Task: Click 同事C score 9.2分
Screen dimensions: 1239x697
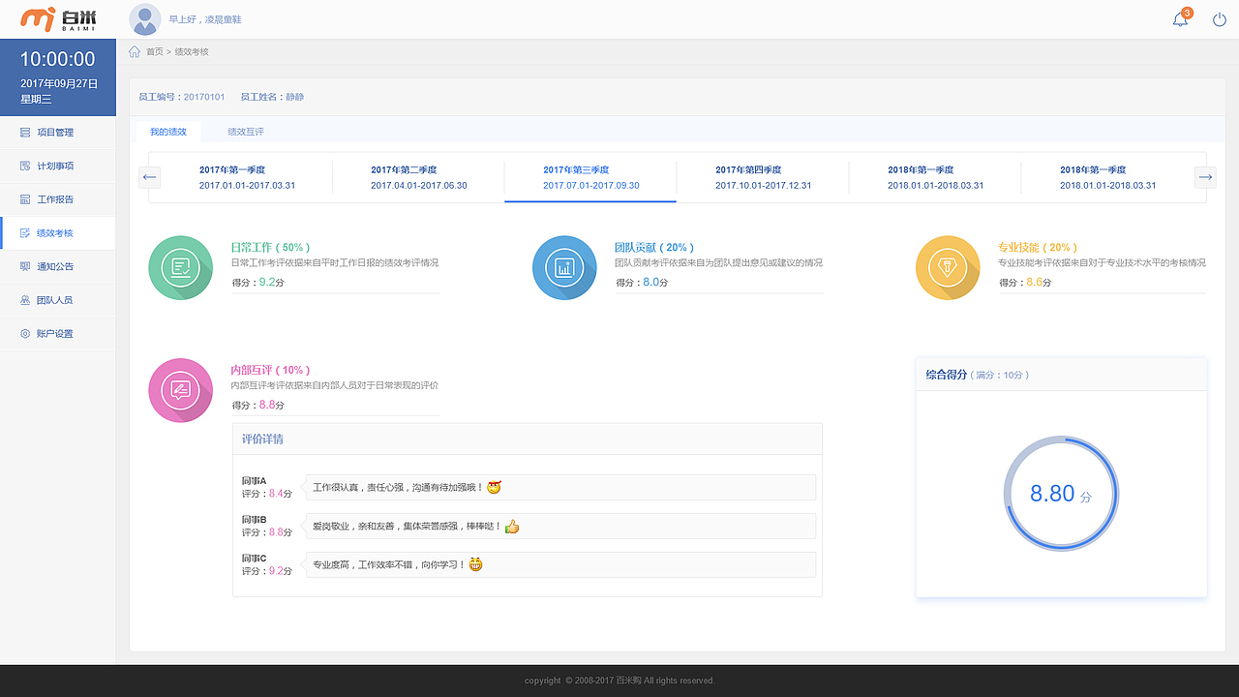Action: tap(281, 571)
